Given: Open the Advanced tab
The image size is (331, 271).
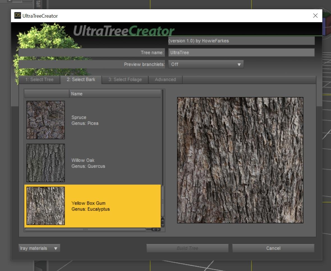Looking at the screenshot, I should (165, 80).
